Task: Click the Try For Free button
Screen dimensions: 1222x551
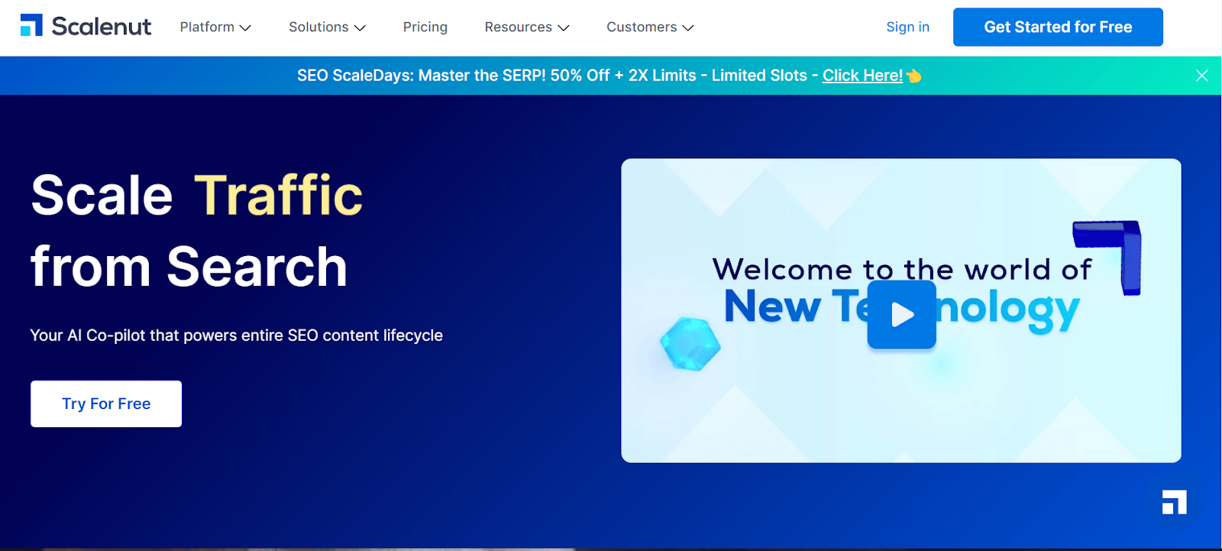Action: coord(106,404)
